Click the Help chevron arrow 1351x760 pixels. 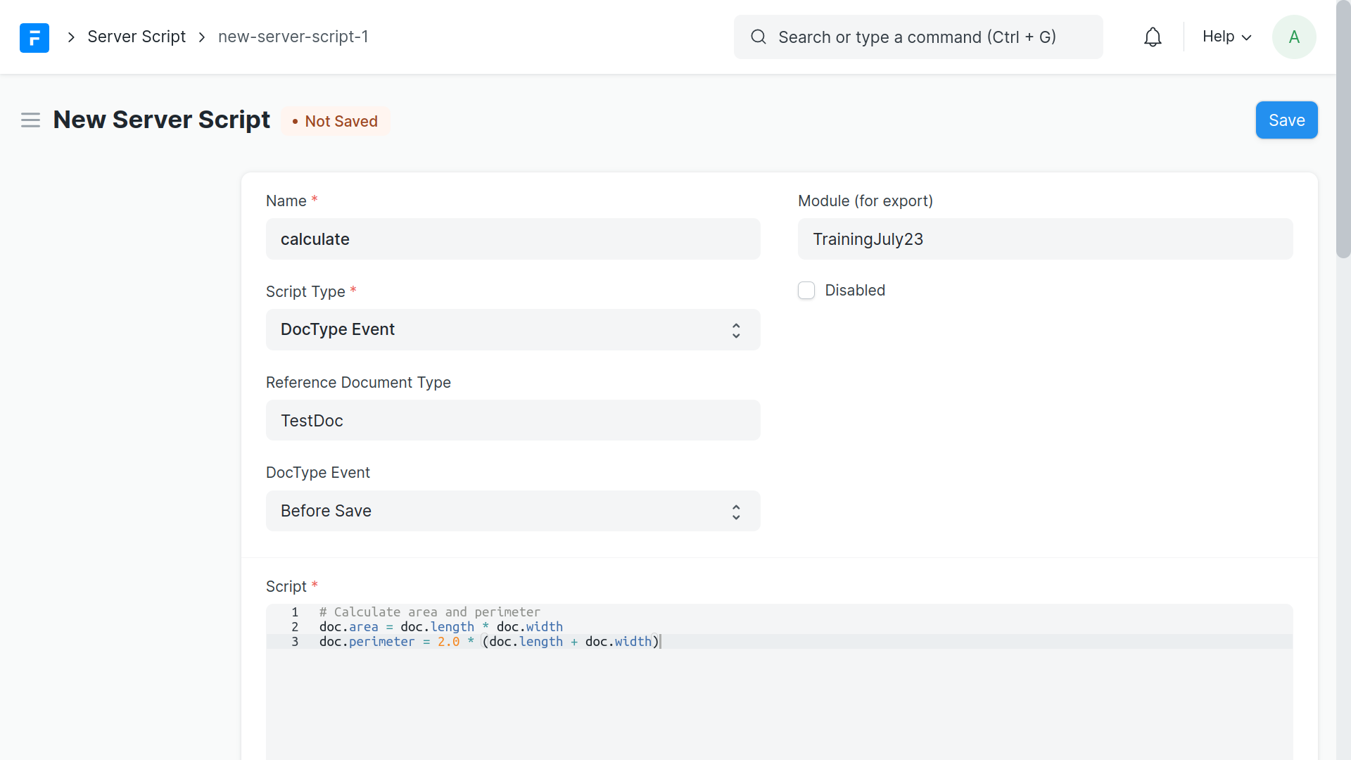point(1247,38)
